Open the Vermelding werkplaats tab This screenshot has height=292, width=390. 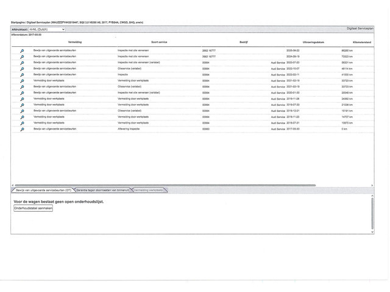[149, 190]
